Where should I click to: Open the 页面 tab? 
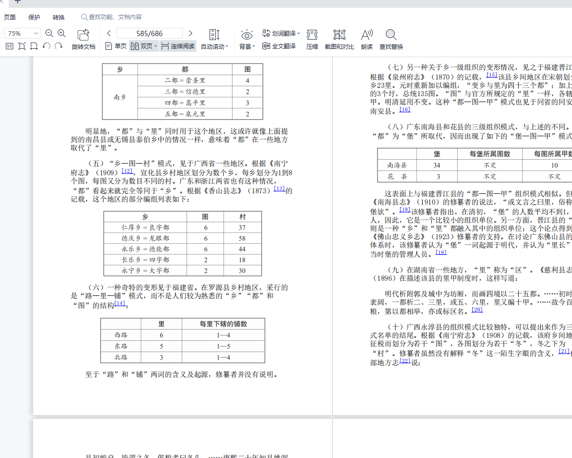(x=10, y=17)
